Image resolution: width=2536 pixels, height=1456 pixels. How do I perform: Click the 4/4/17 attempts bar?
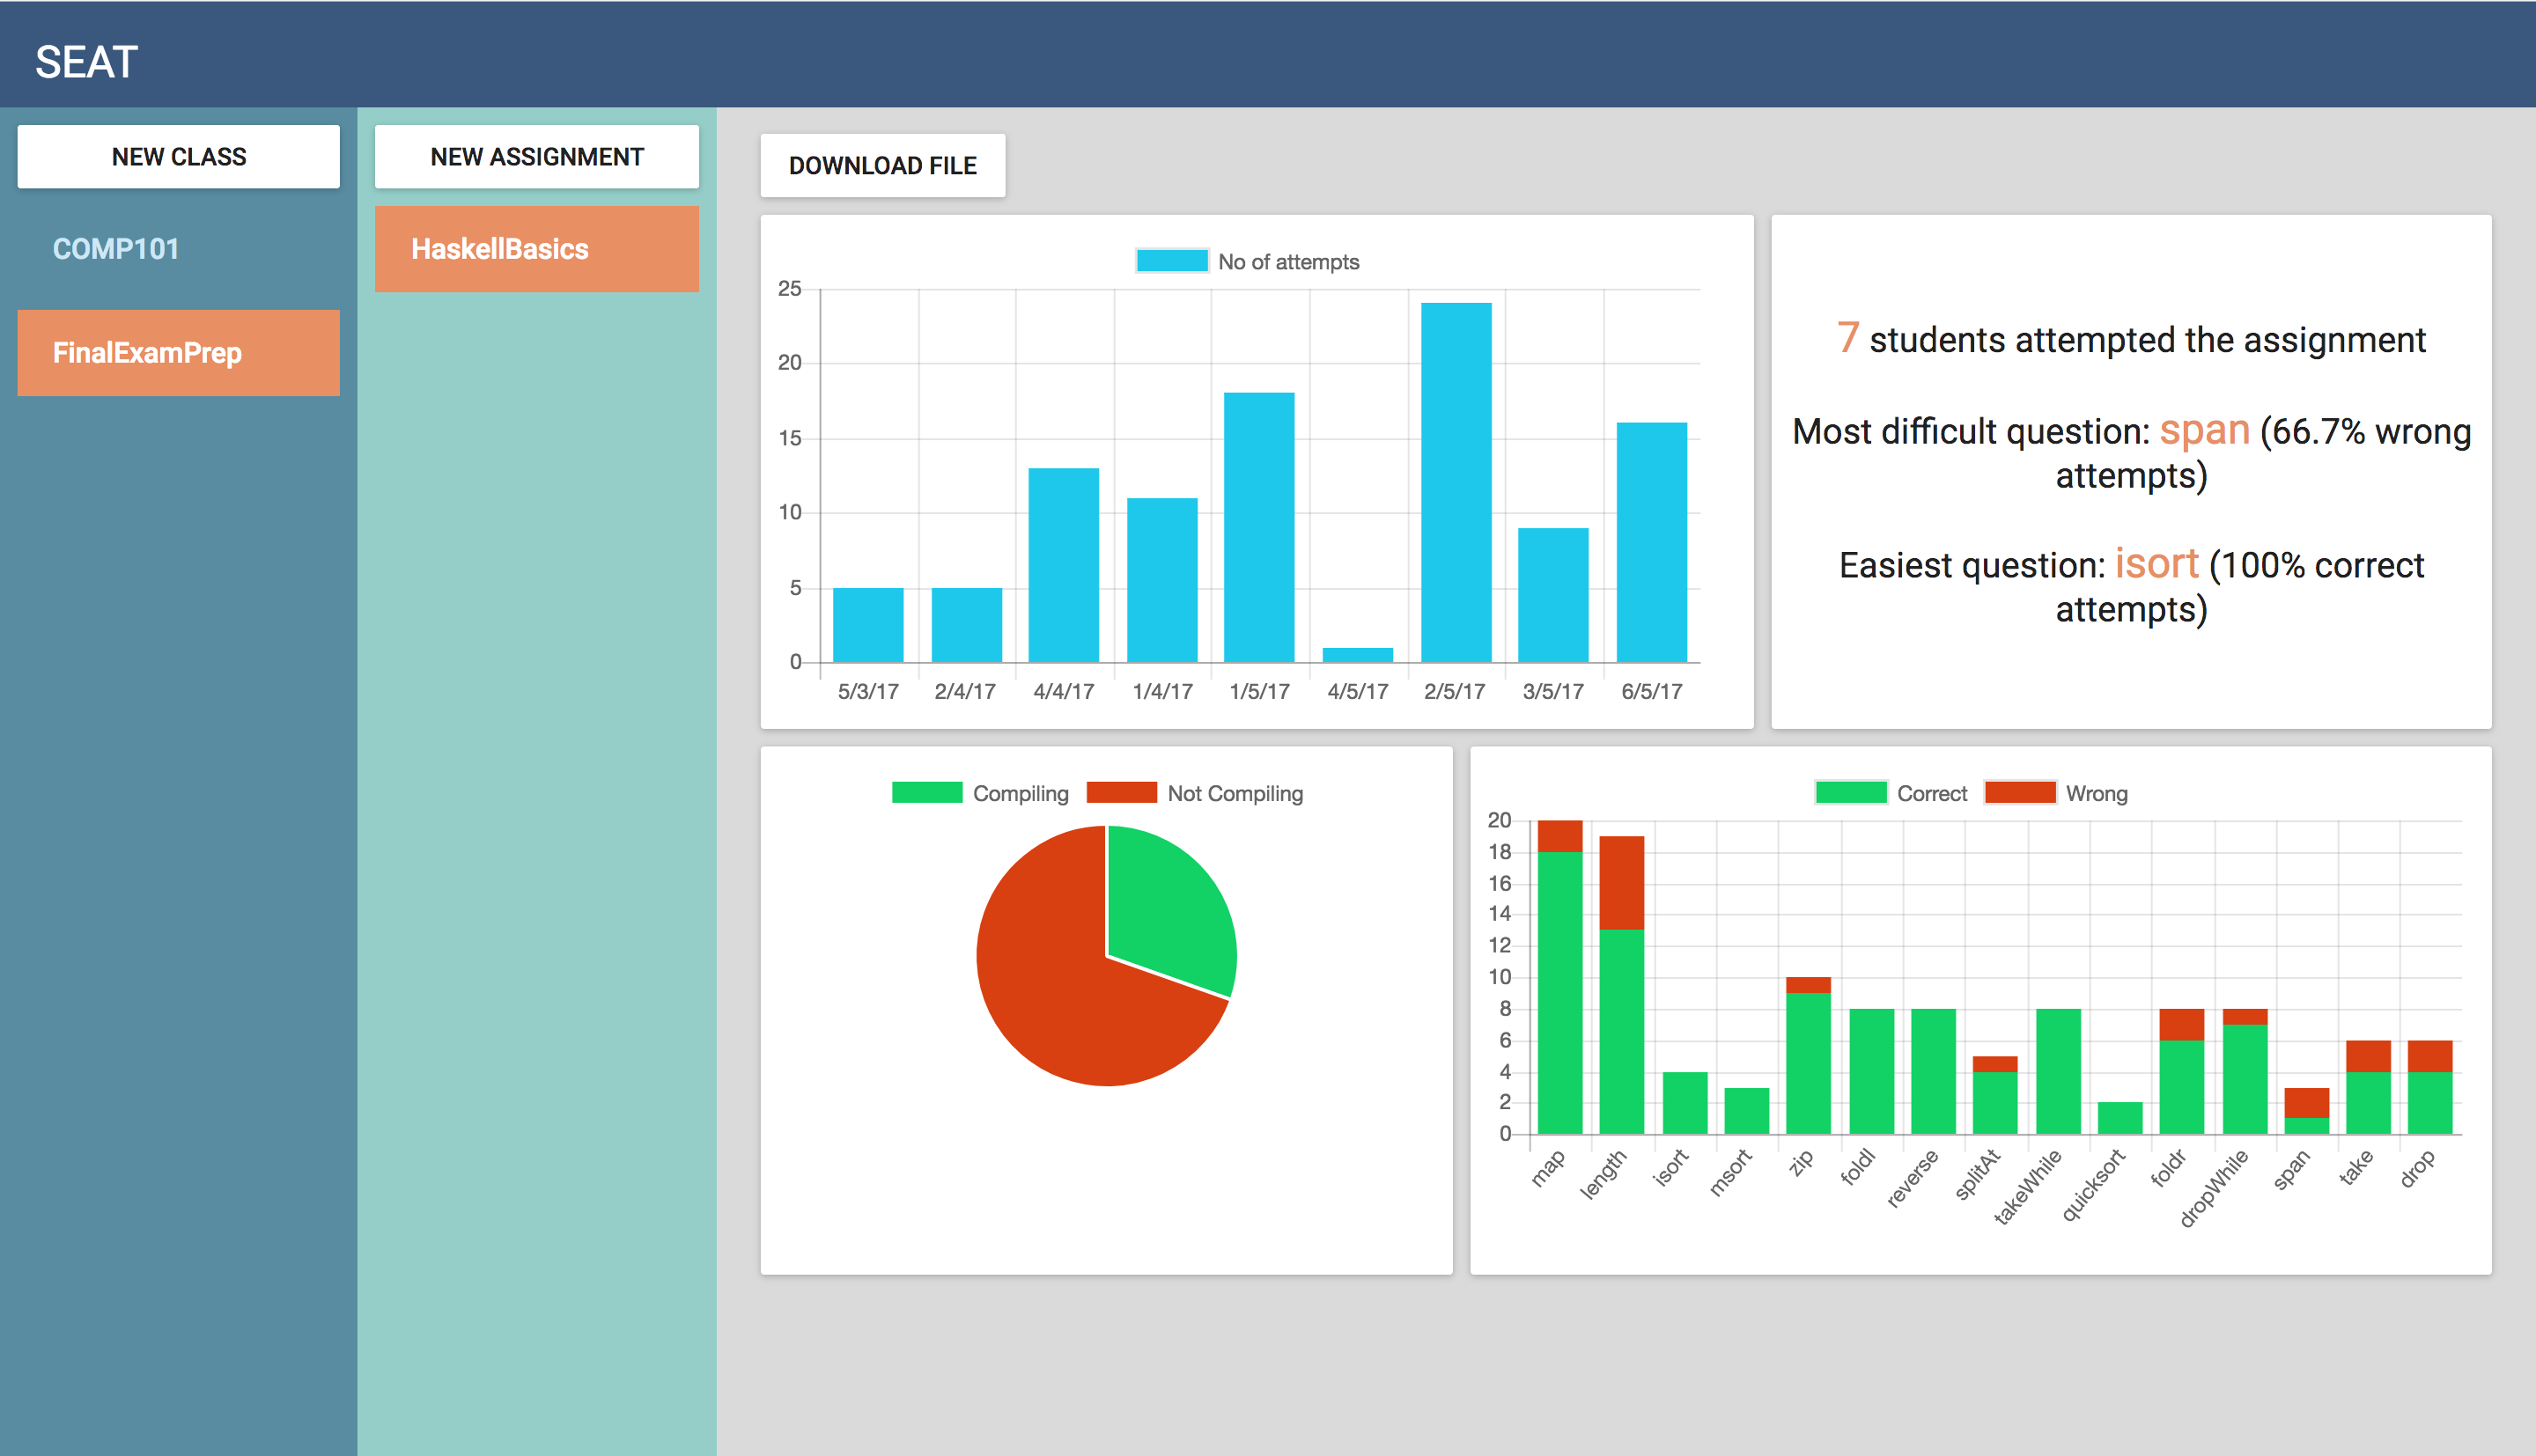(1063, 565)
